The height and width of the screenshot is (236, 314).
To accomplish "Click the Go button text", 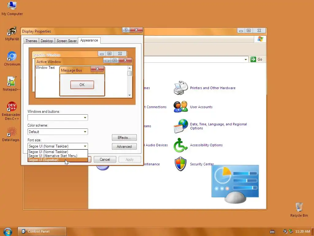I will pyautogui.click(x=260, y=59).
